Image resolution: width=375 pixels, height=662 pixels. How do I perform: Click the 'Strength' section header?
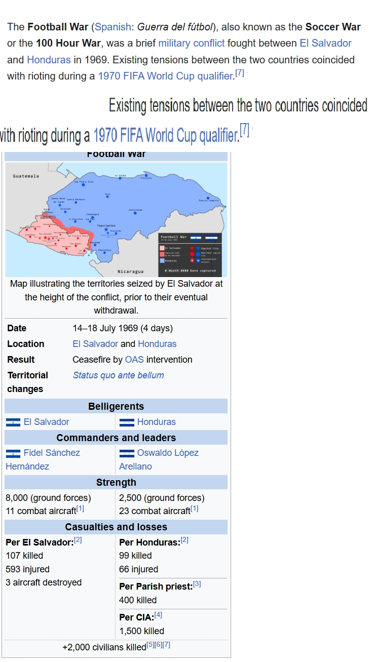(x=116, y=482)
